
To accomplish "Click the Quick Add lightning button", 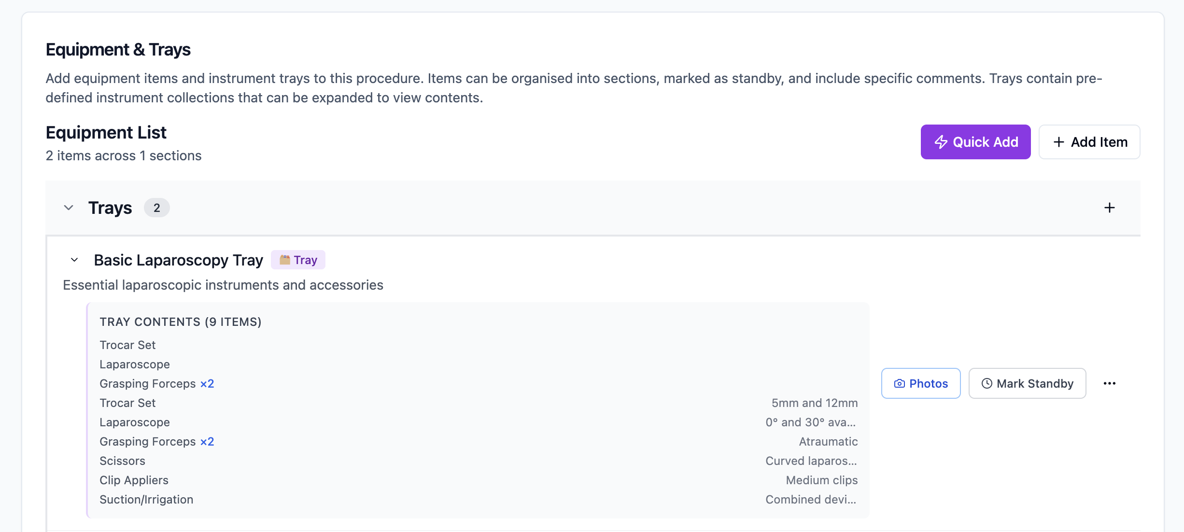I will 975,142.
